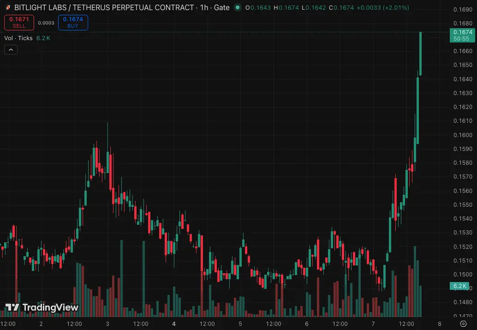The image size is (477, 330).
Task: Click date label 6 on time axis
Action: click(307, 324)
